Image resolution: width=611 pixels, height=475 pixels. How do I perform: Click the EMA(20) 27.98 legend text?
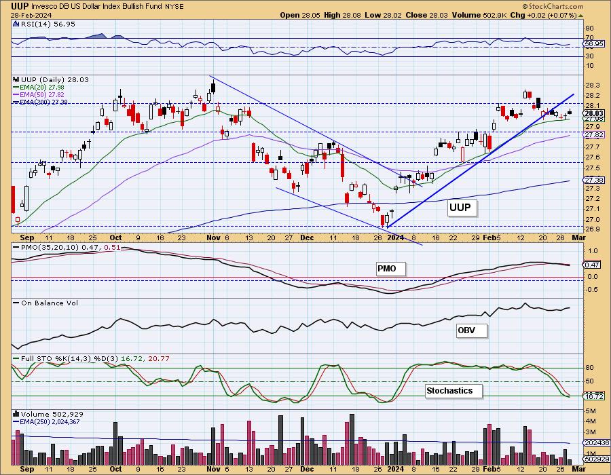point(43,88)
